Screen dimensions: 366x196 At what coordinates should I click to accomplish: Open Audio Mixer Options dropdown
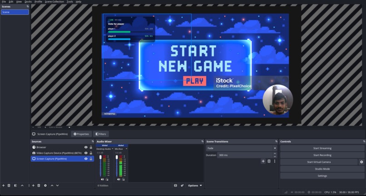[x=195, y=186]
